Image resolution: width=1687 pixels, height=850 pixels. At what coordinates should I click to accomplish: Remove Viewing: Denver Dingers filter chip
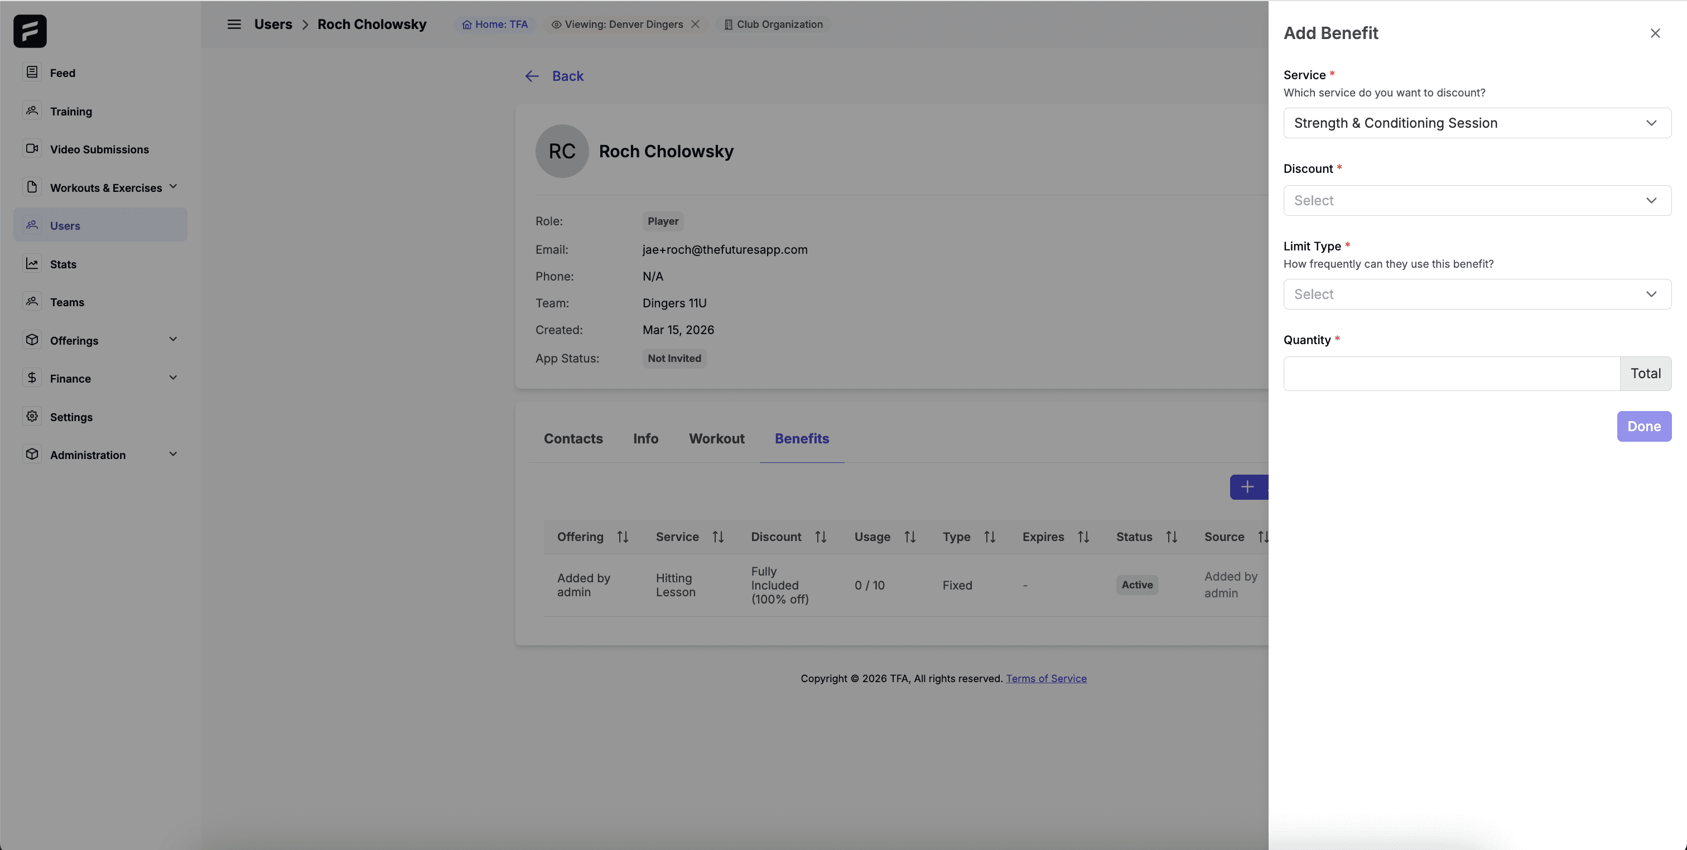[695, 24]
